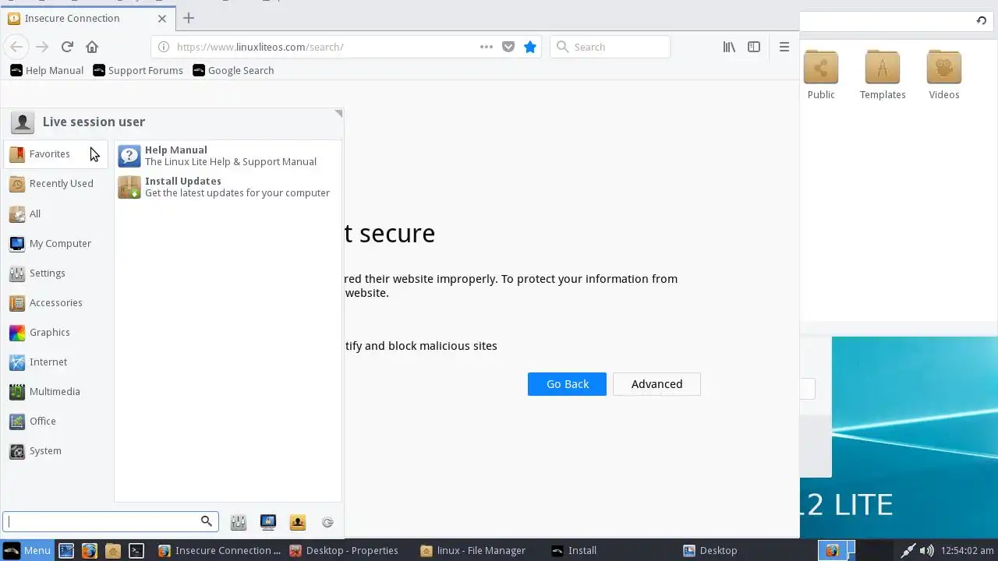The image size is (998, 561).
Task: Save page to Pocket icon
Action: [508, 47]
